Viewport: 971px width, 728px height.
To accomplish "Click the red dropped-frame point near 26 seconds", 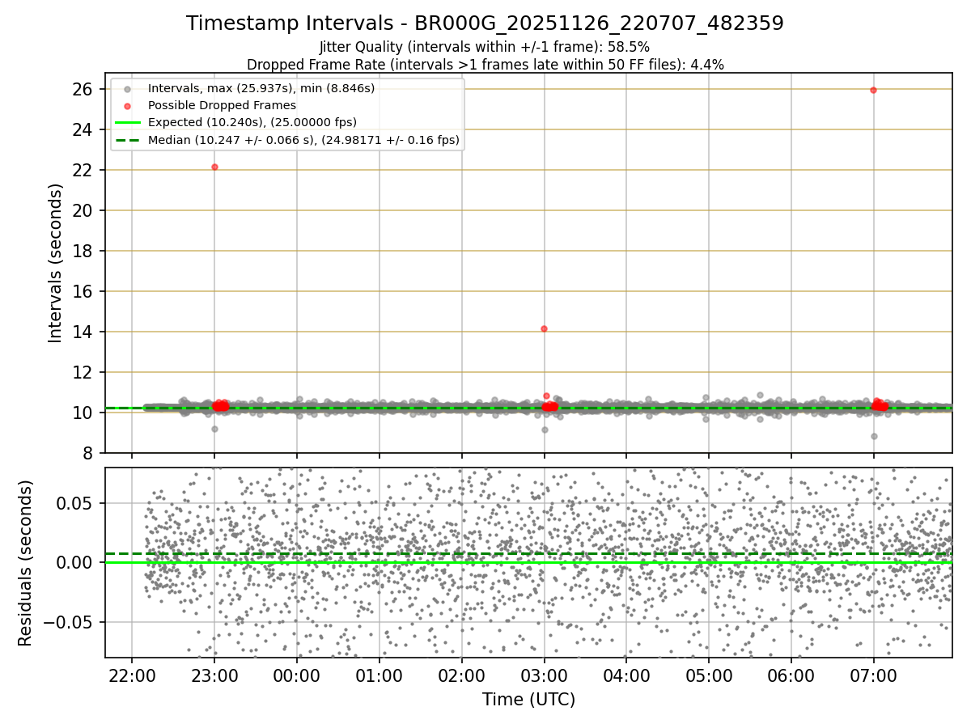I will pos(873,90).
